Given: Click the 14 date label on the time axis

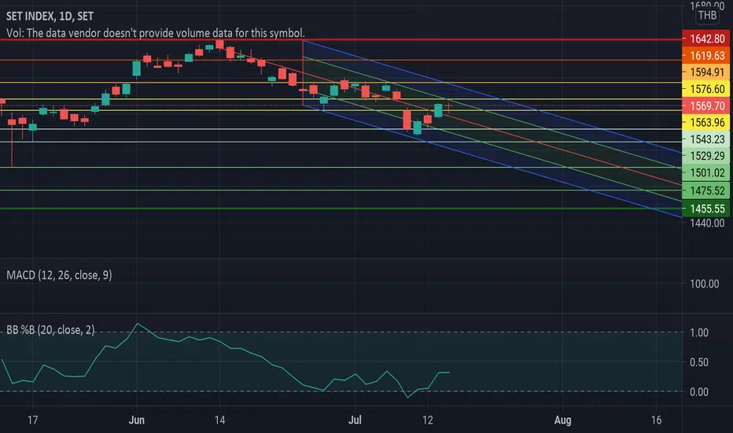Looking at the screenshot, I should (219, 420).
